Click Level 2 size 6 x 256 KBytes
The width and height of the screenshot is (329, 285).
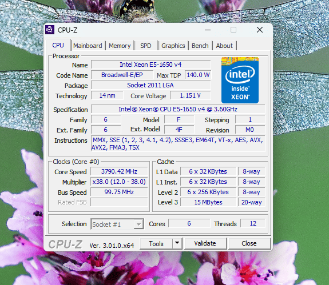[208, 192]
